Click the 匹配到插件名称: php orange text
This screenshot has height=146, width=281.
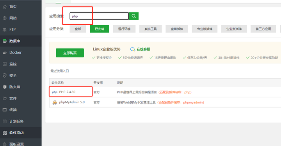click(x=175, y=92)
